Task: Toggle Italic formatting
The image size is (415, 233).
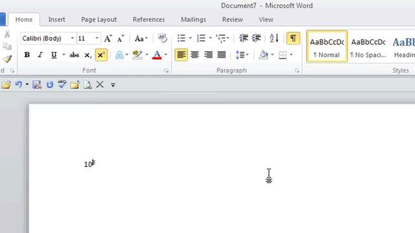Action: coord(40,55)
